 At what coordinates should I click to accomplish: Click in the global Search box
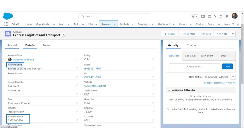[114, 16]
